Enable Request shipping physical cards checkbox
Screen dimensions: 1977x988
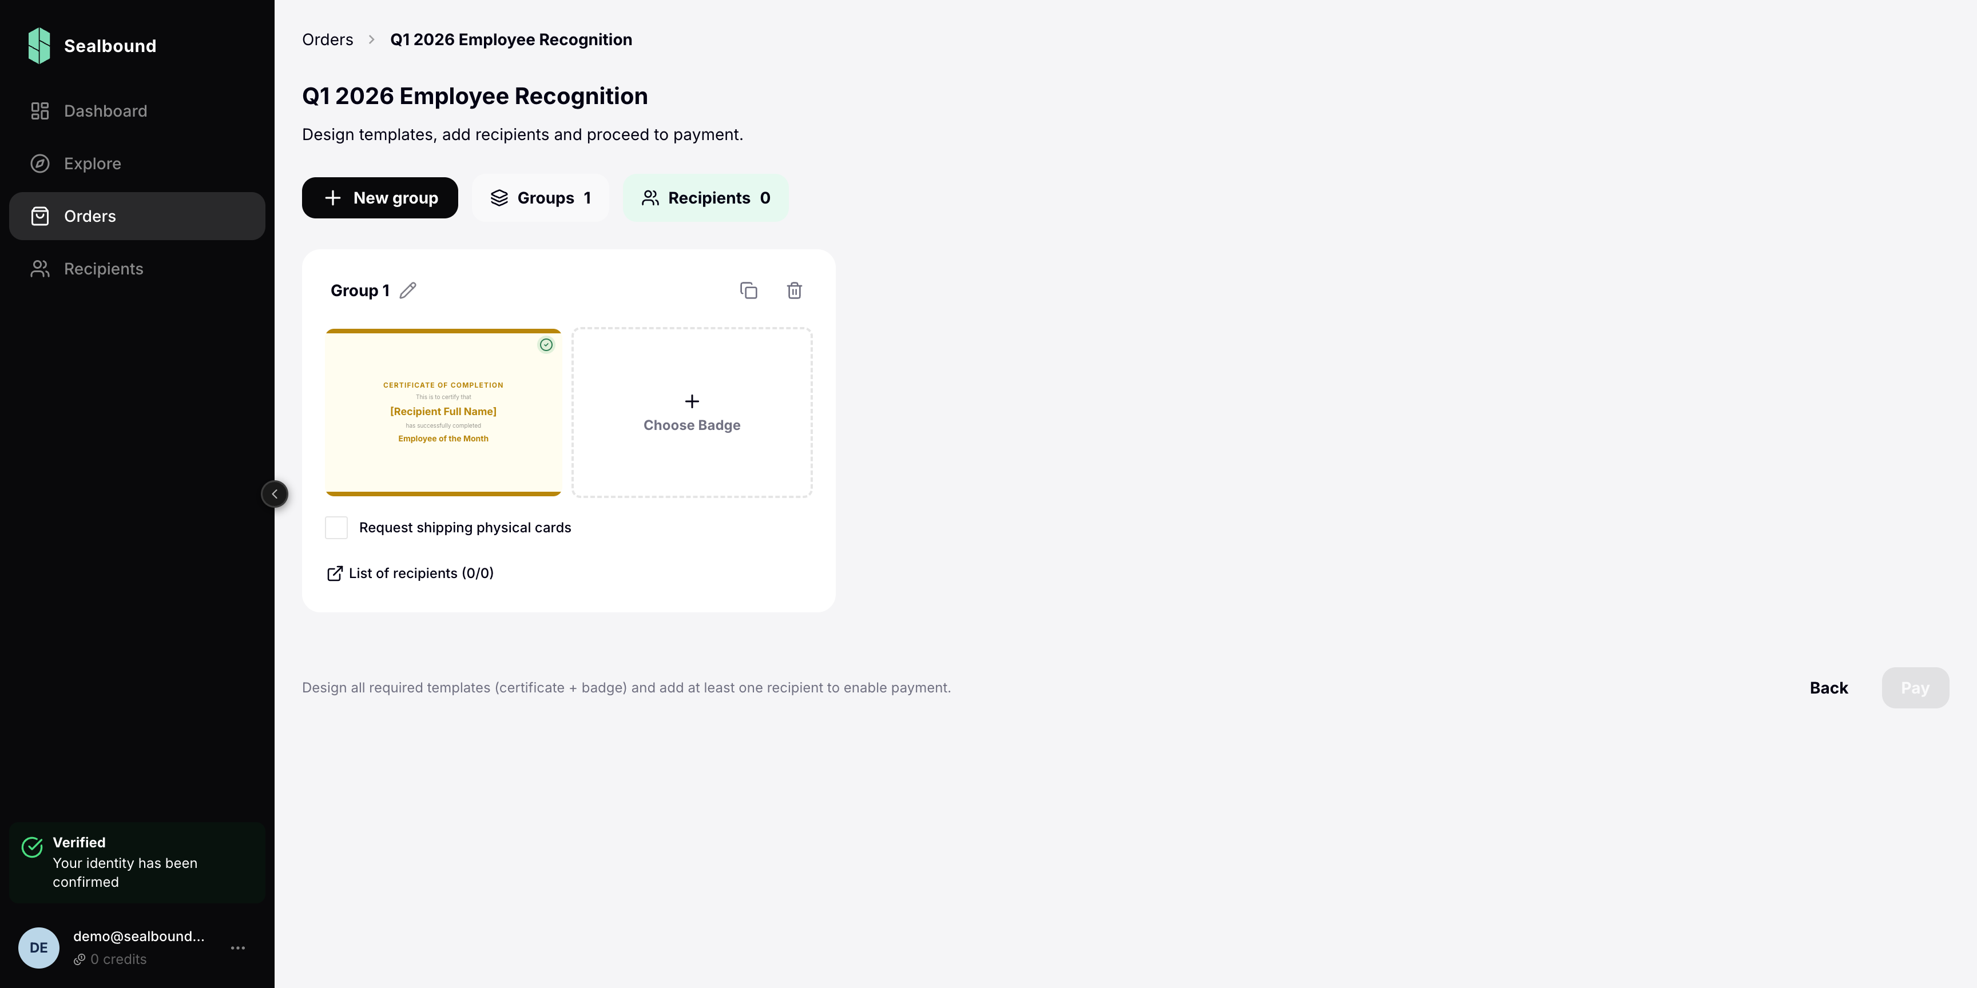click(336, 528)
